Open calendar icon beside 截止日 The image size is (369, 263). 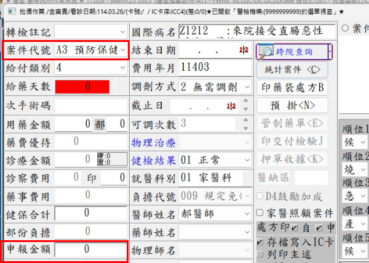click(x=231, y=106)
